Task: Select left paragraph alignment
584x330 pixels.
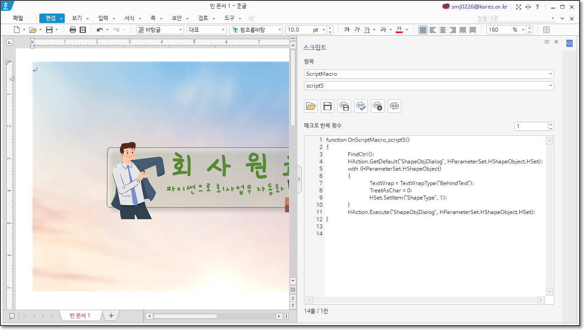Action: click(433, 30)
